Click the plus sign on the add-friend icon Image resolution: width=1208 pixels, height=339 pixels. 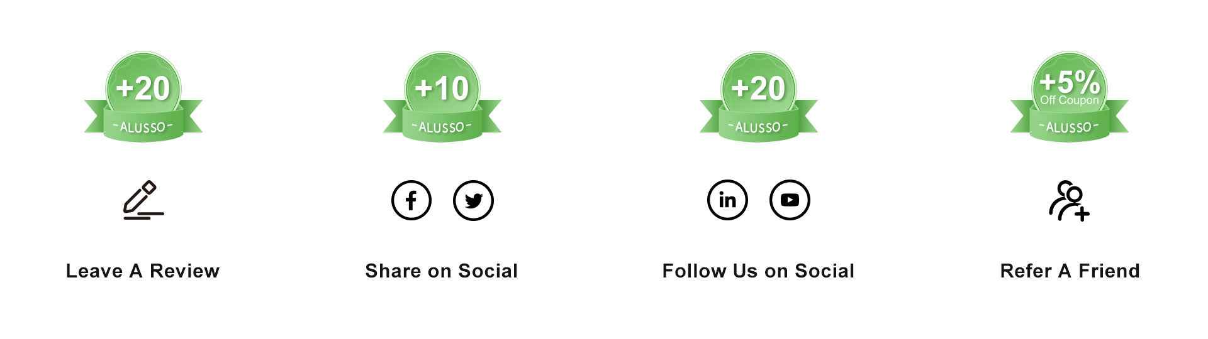pyautogui.click(x=1082, y=215)
